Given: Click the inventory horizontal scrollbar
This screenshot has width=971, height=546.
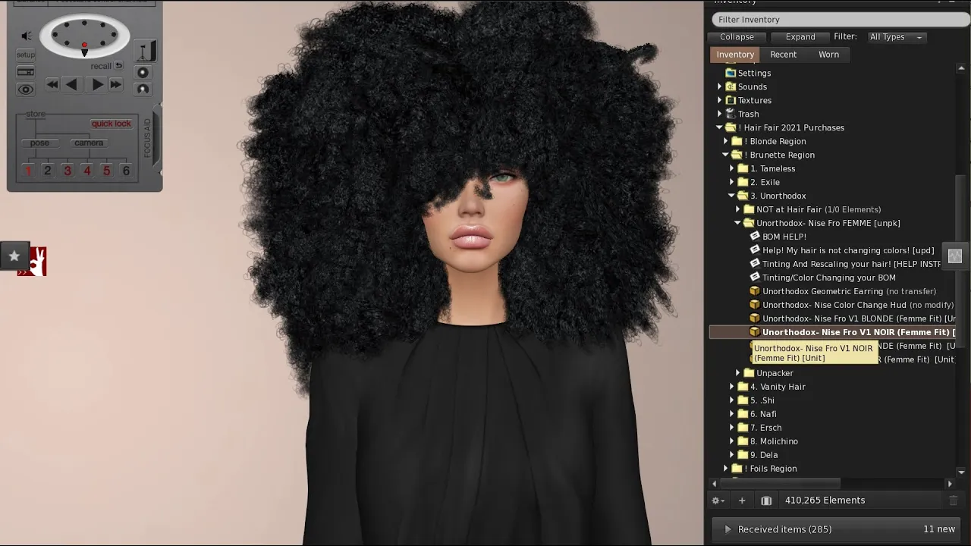Looking at the screenshot, I should (781, 484).
